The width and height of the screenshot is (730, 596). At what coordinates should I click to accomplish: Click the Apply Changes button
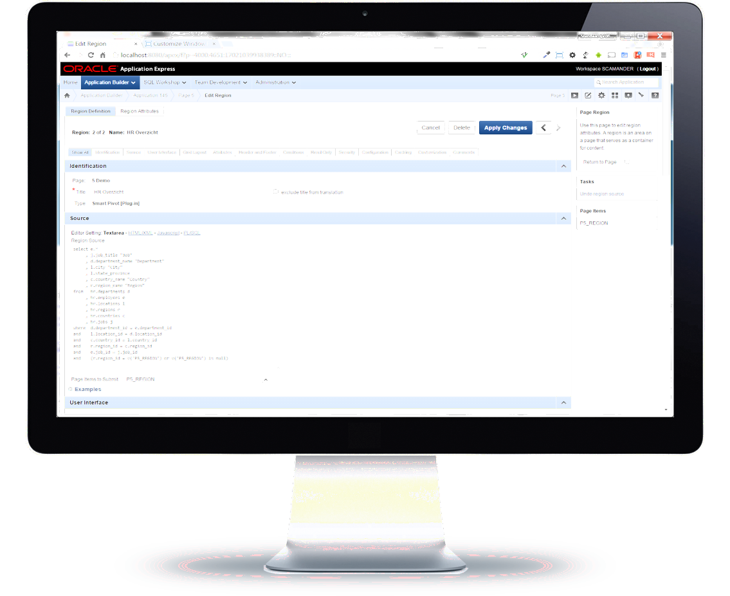click(506, 128)
